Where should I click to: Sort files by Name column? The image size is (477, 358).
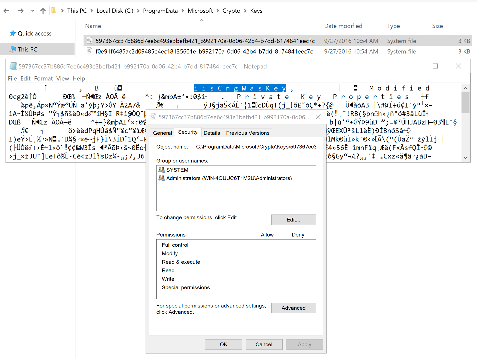coord(93,26)
